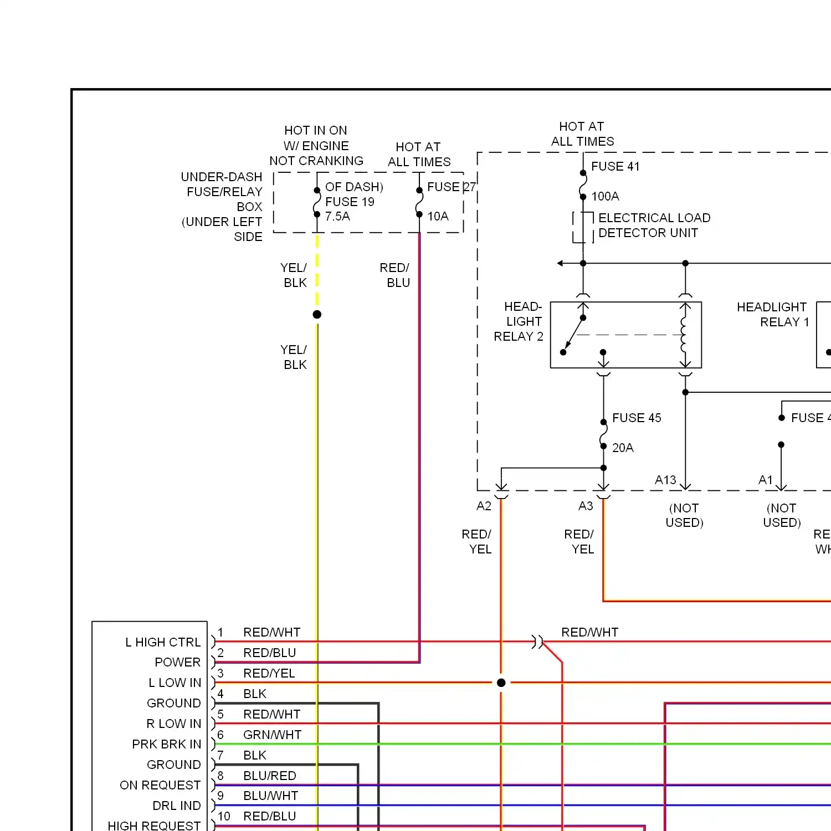The width and height of the screenshot is (831, 831).
Task: Click '(NOT USED)' below terminal A13
Action: 684,515
